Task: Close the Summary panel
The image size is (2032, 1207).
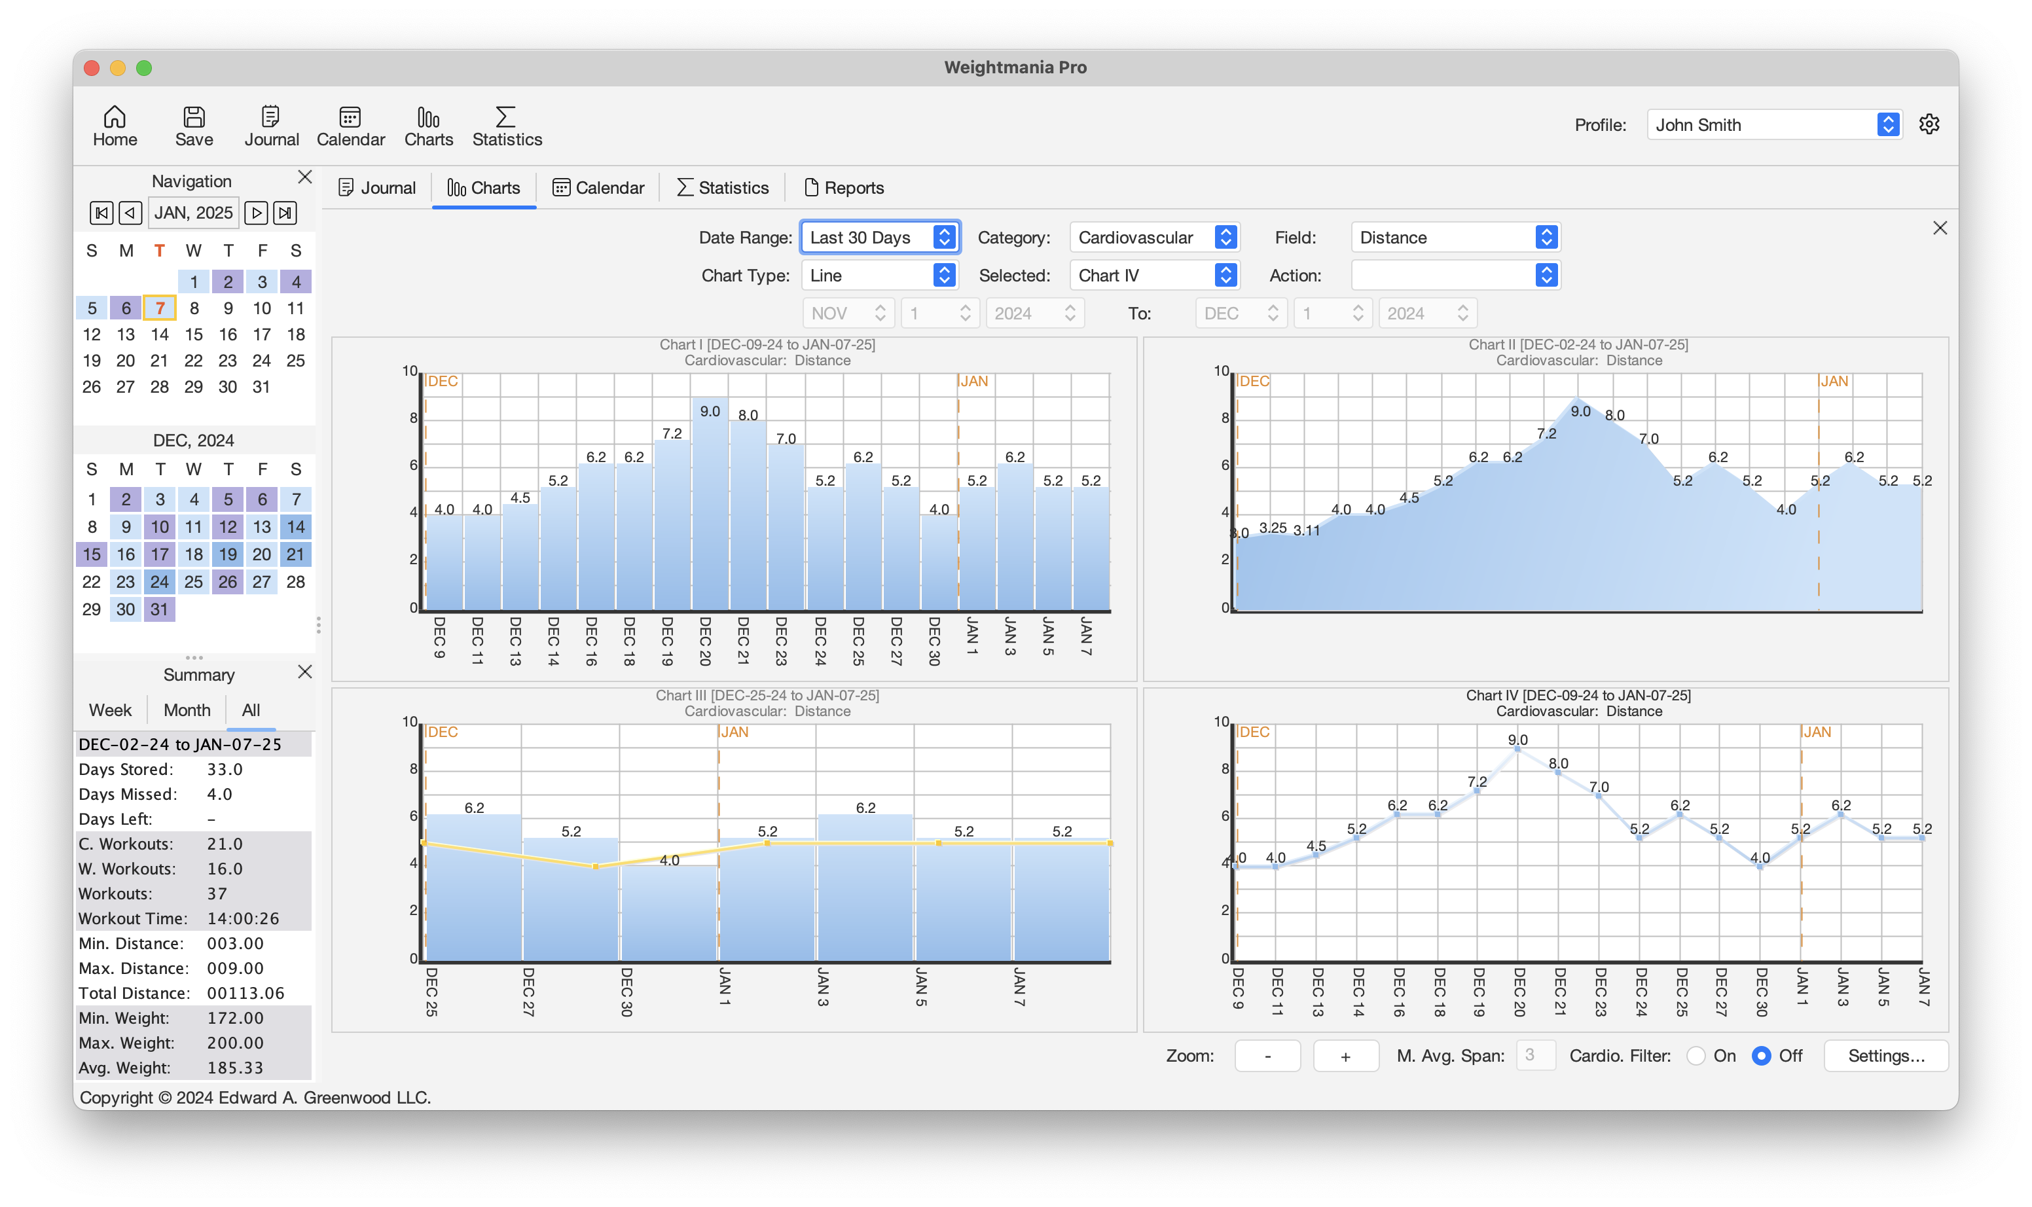Action: (x=305, y=671)
